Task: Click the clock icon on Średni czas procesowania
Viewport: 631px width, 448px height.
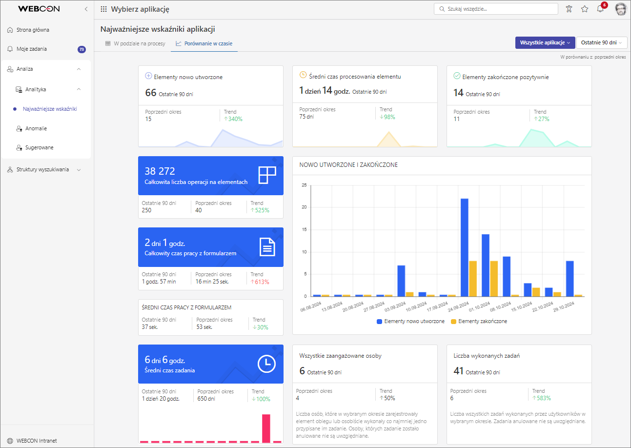Action: tap(303, 75)
